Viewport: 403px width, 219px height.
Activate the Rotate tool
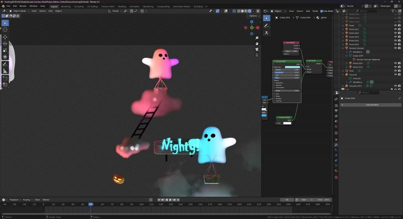tap(5, 44)
